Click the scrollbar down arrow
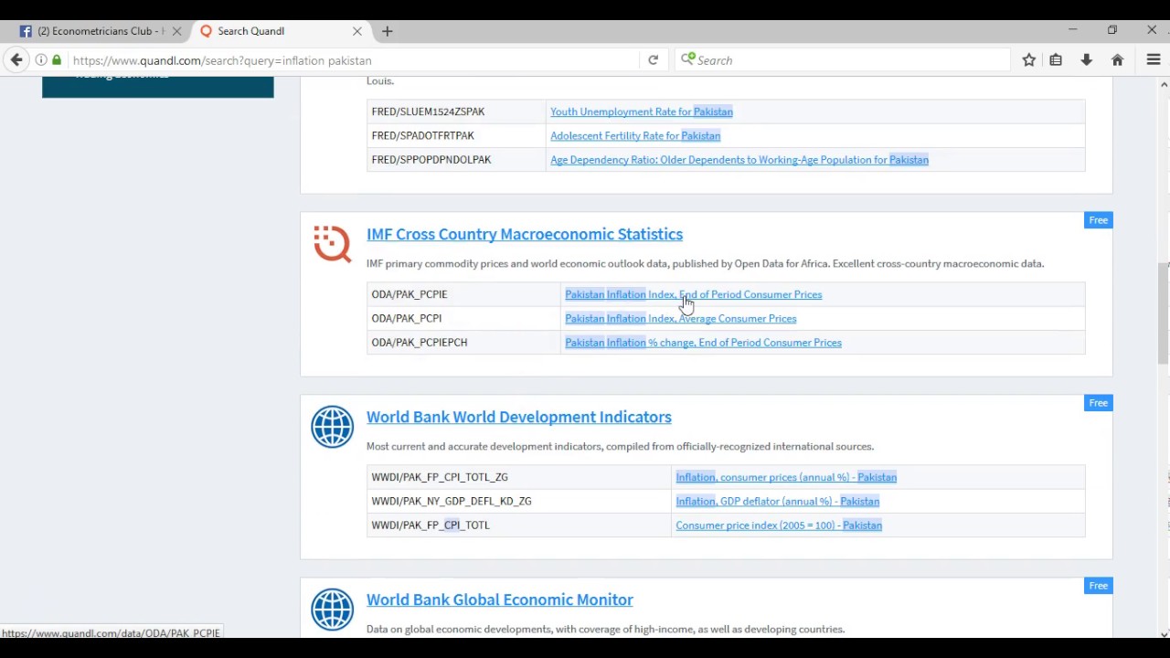Screen dimensions: 1170x658 [x=1164, y=633]
